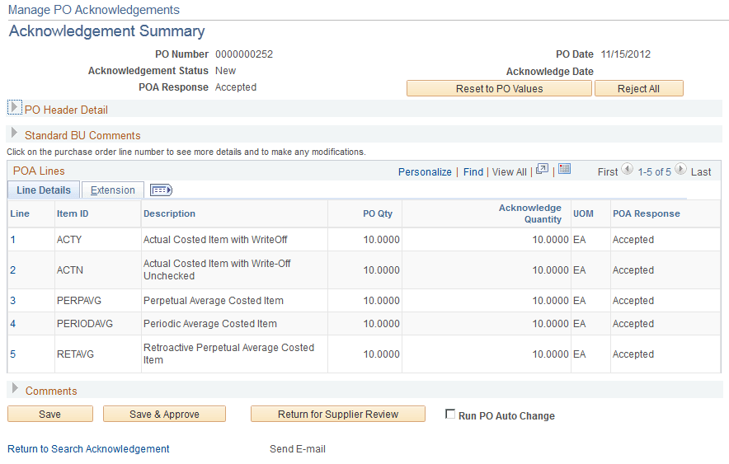
Task: Select 'Periodic Average Costed Item' description
Action: [210, 324]
